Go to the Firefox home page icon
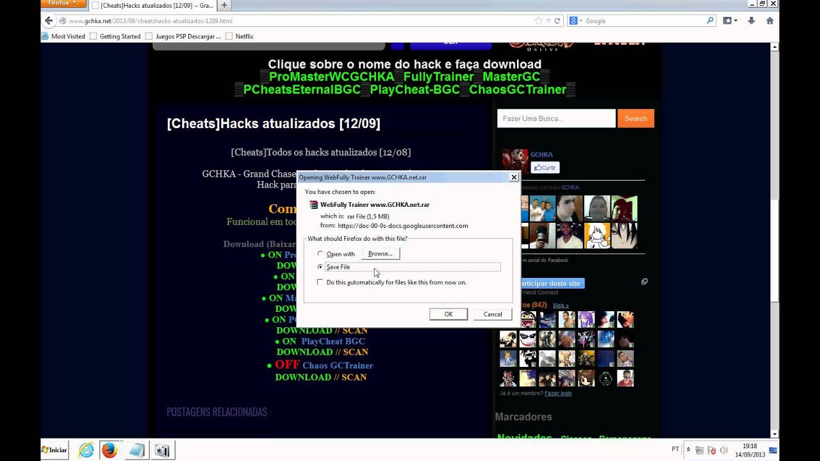Image resolution: width=820 pixels, height=461 pixels. point(770,20)
